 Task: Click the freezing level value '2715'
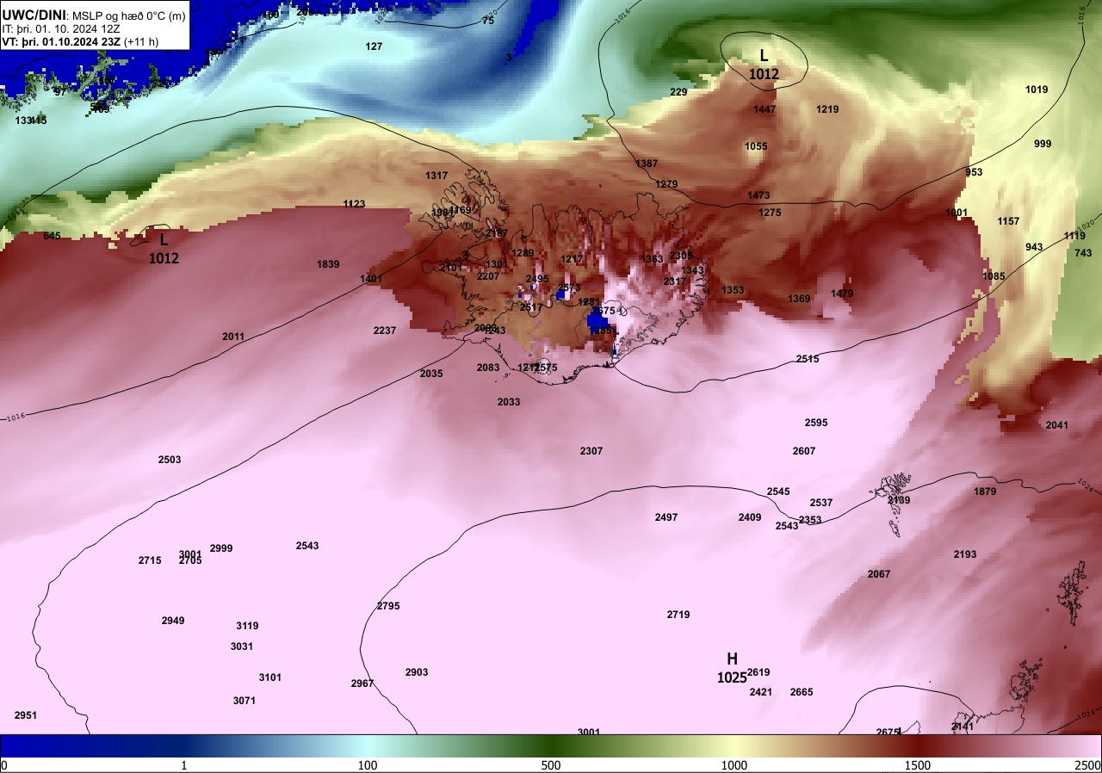coord(150,560)
